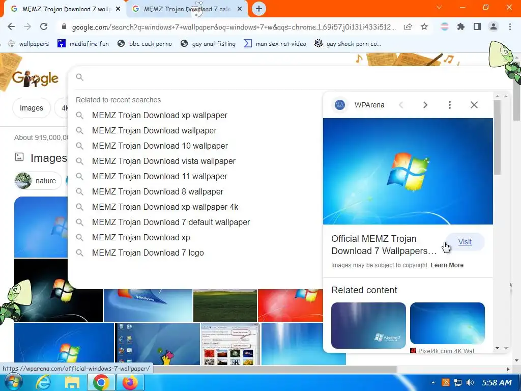Image resolution: width=521 pixels, height=391 pixels.
Task: Close the second MEMZ Trojan Download tab
Action: [240, 9]
